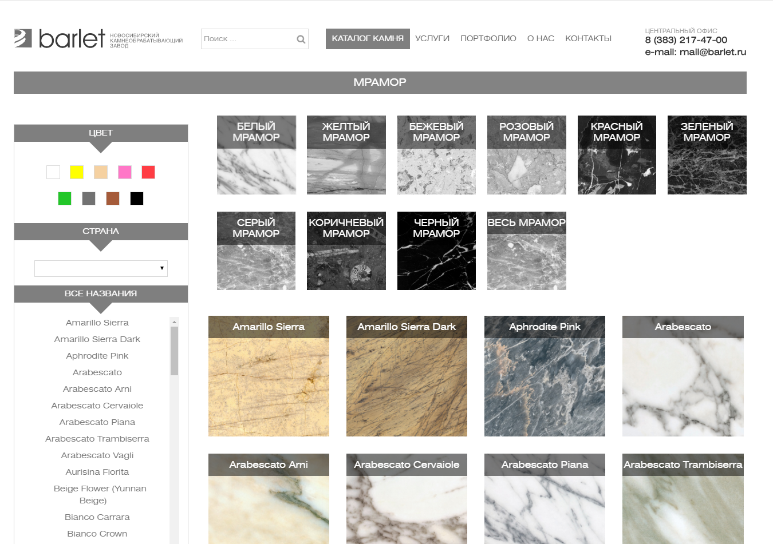Click Arabescato Arni in names list
This screenshot has height=544, width=773.
(97, 389)
